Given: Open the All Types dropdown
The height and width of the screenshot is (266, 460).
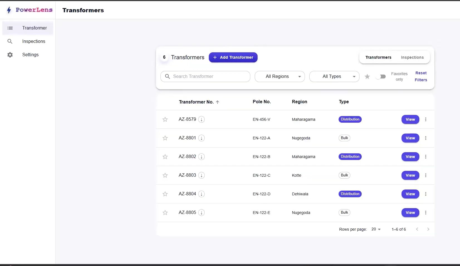Looking at the screenshot, I should pos(334,77).
